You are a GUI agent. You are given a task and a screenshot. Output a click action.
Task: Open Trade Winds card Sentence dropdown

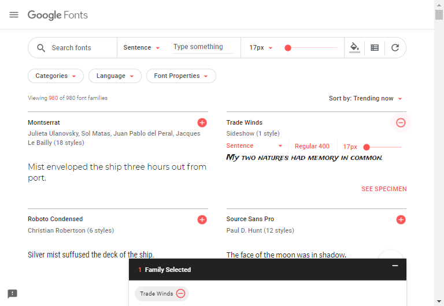[254, 146]
